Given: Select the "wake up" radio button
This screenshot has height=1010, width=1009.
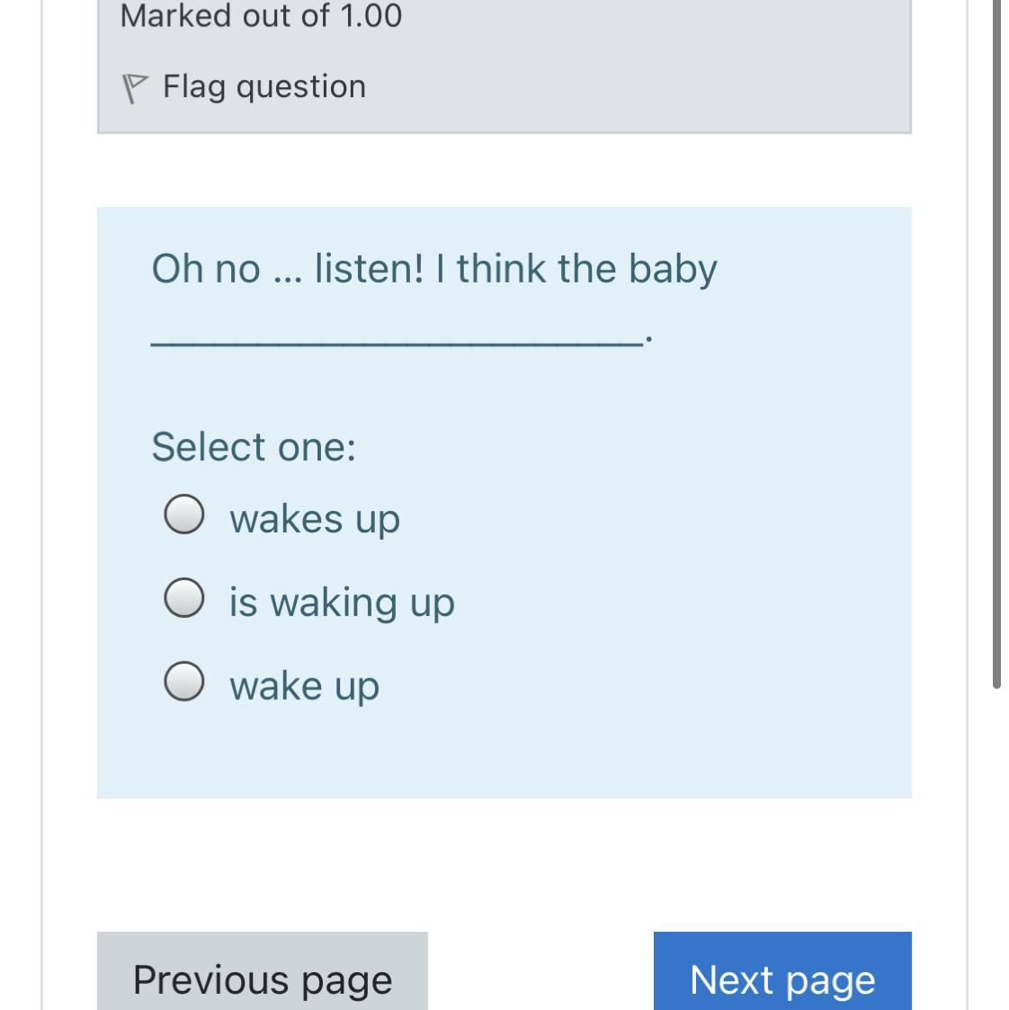Looking at the screenshot, I should point(184,681).
